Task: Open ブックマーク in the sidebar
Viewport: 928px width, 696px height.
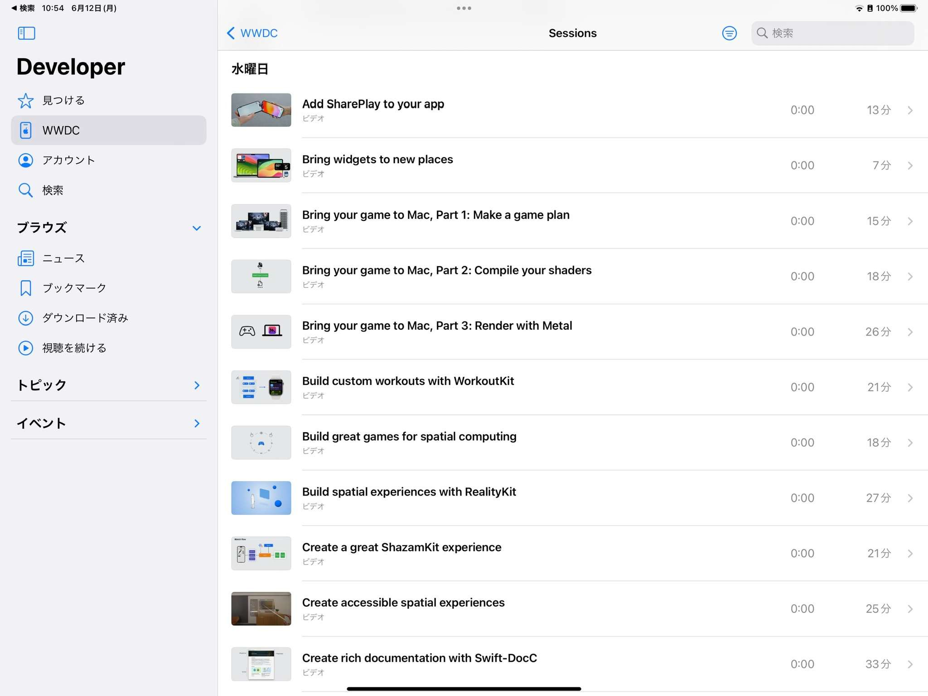Action: pos(109,288)
